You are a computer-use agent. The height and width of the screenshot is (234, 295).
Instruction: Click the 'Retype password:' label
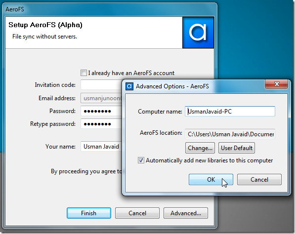(53, 124)
